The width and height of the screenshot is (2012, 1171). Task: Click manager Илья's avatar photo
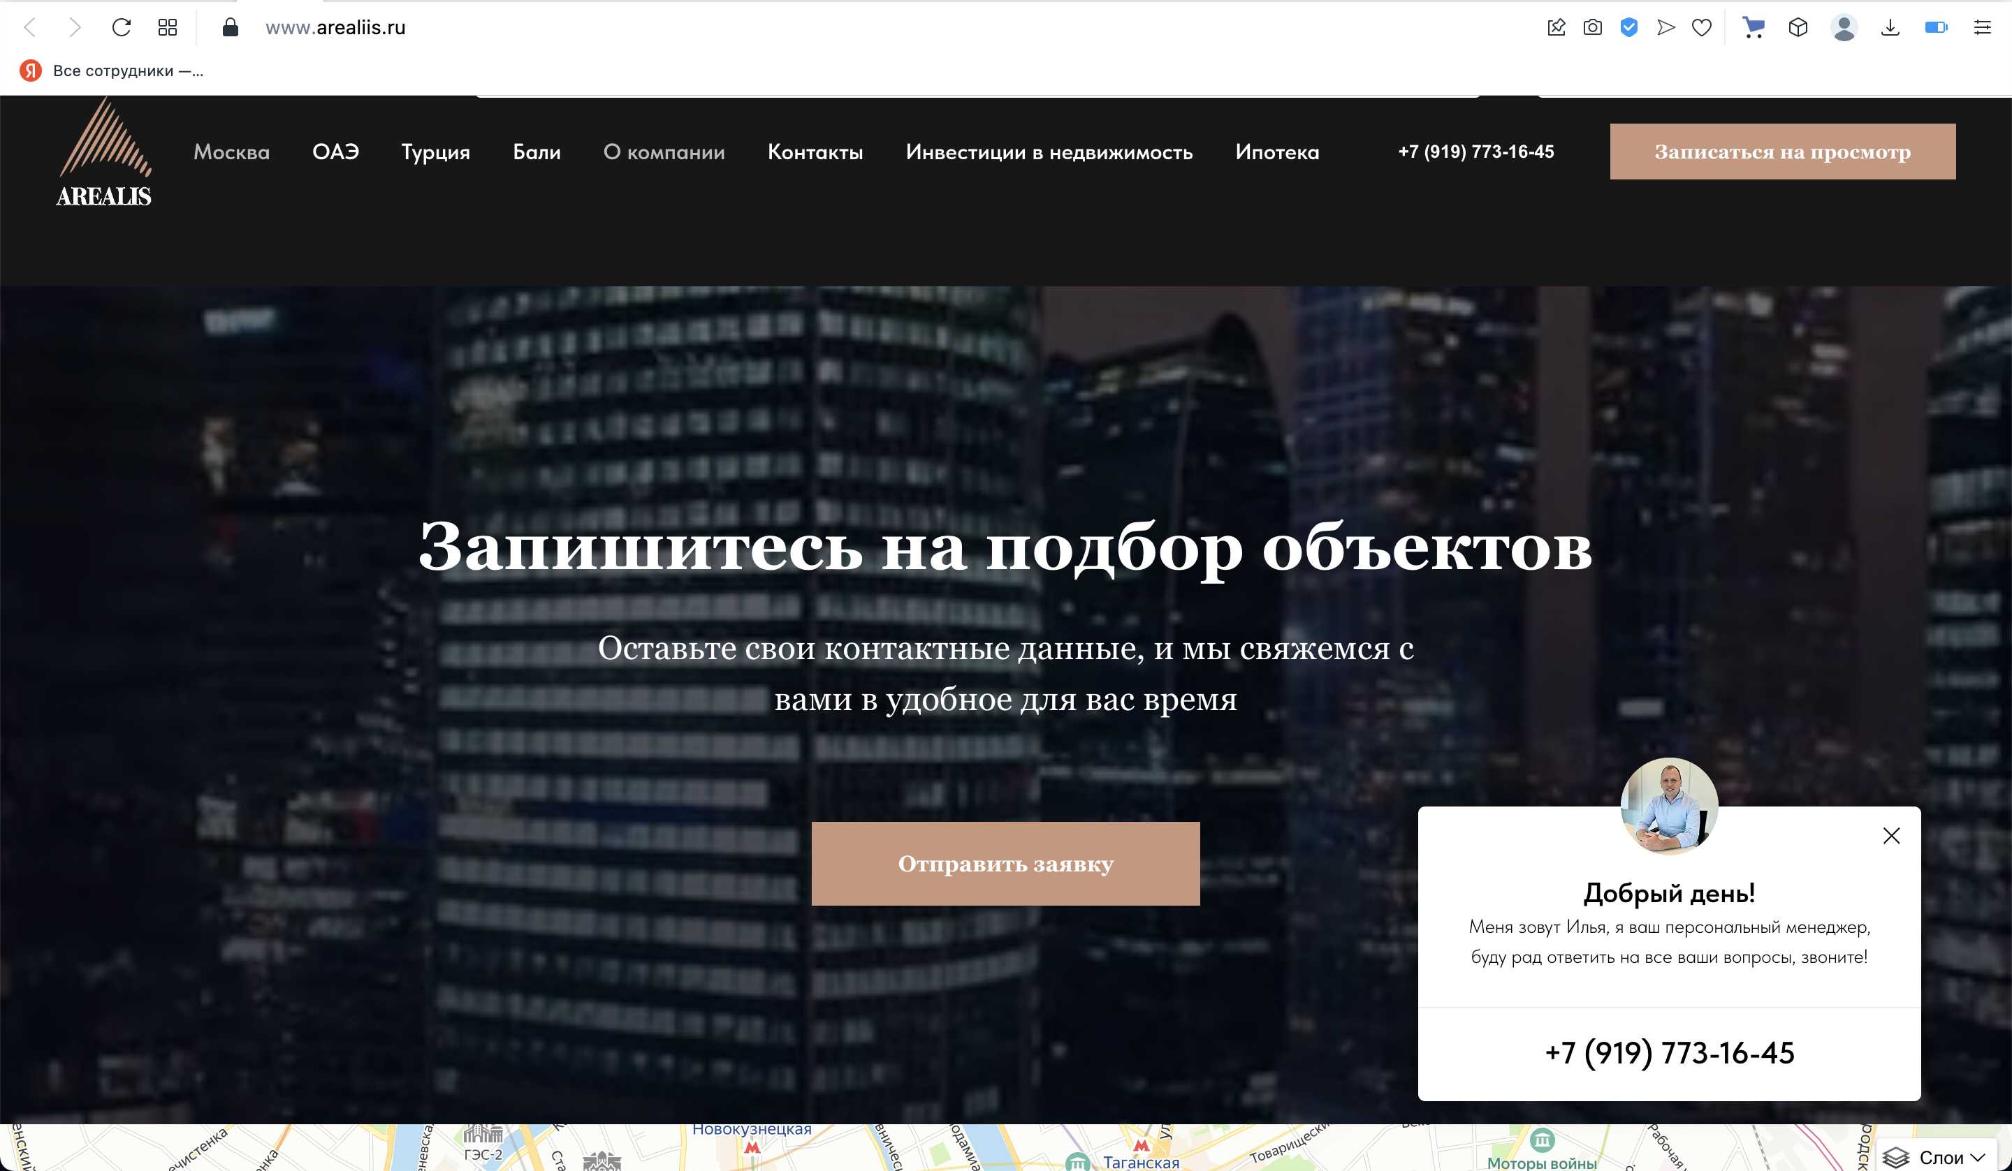click(x=1670, y=805)
